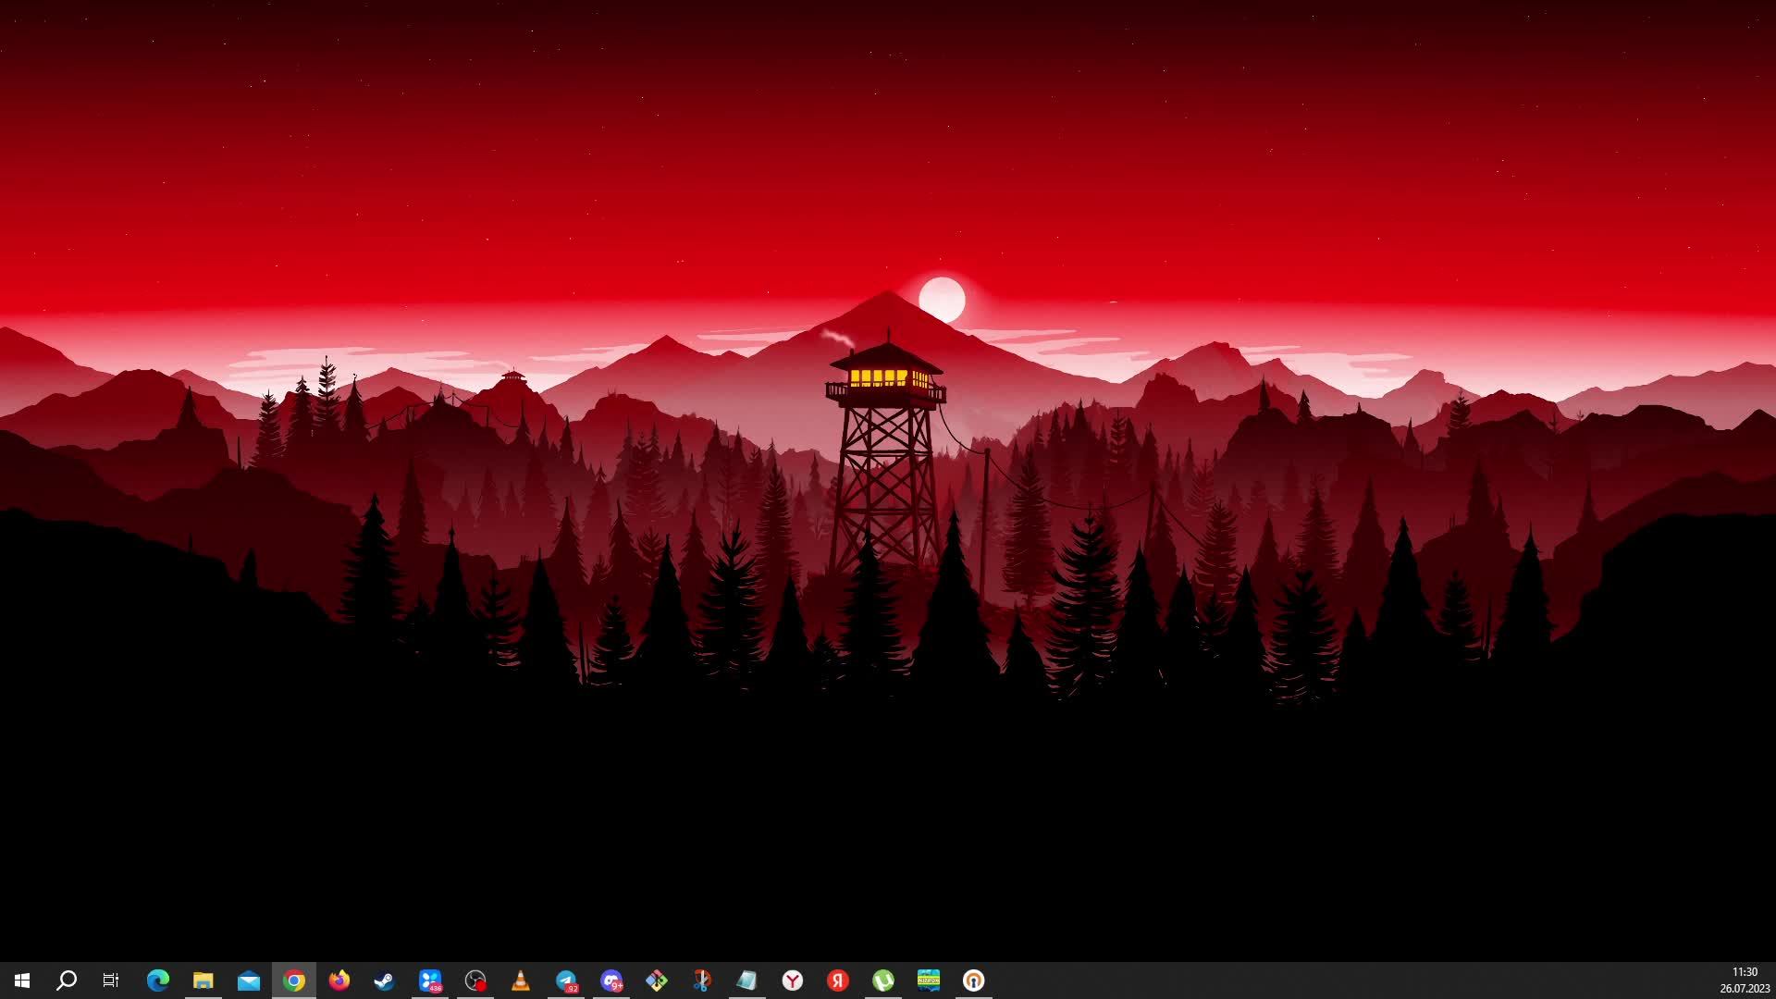Open the Nitrox game icon
The width and height of the screenshot is (1776, 999).
(x=929, y=980)
